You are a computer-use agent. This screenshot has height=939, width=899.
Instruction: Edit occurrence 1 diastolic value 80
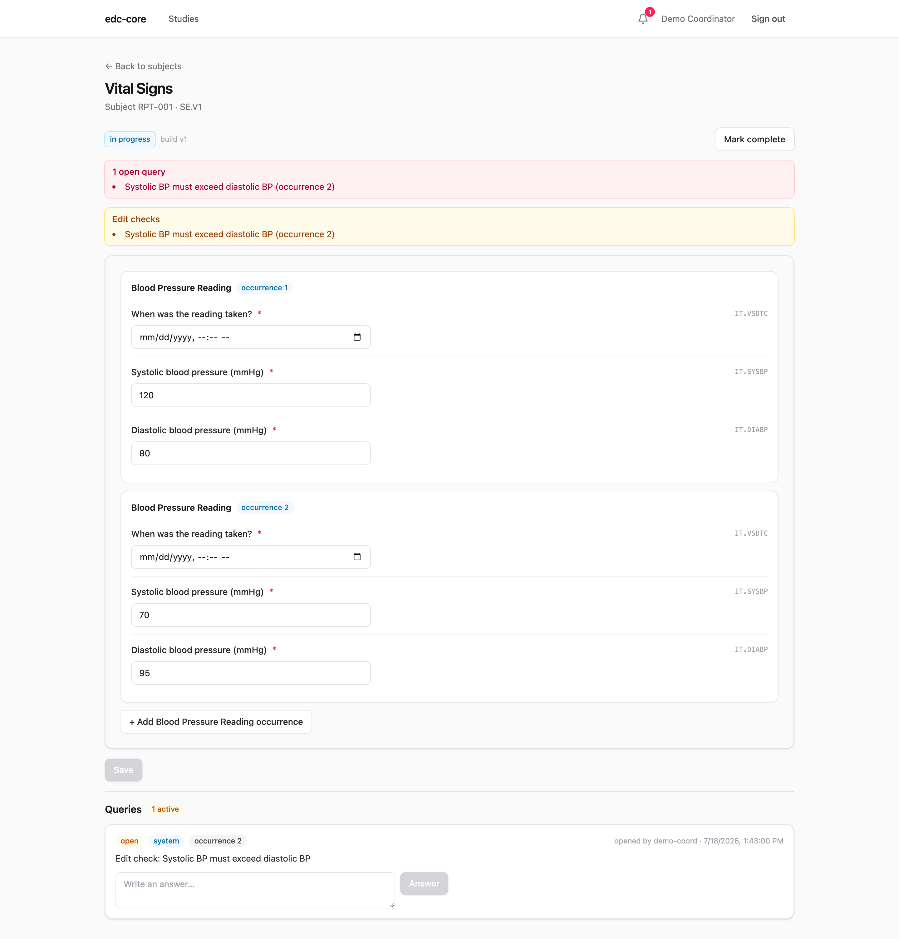(251, 453)
